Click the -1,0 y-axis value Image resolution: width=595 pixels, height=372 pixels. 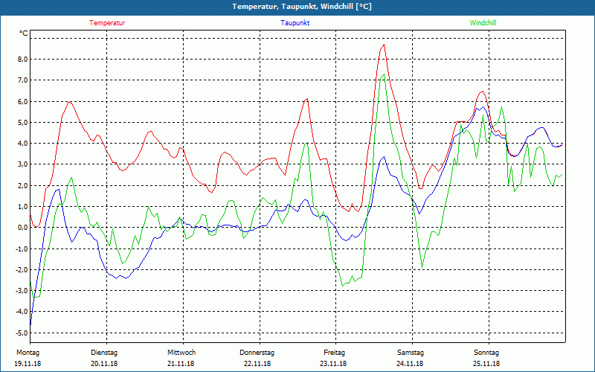point(21,248)
